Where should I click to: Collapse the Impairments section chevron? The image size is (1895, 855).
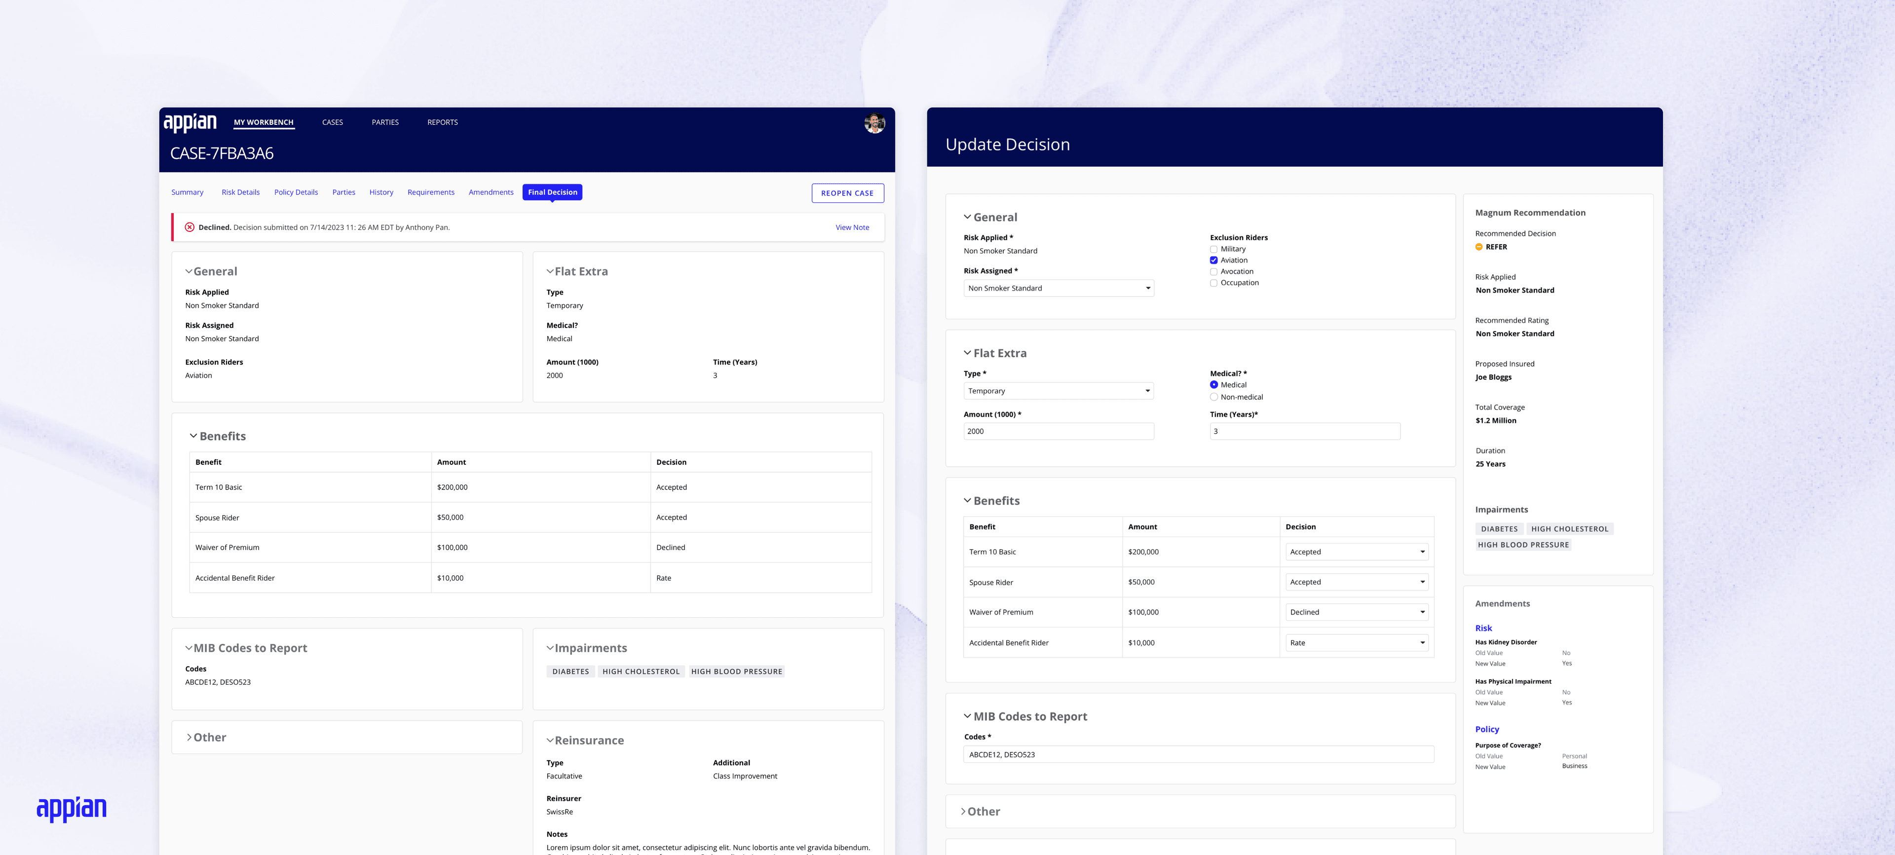coord(550,648)
